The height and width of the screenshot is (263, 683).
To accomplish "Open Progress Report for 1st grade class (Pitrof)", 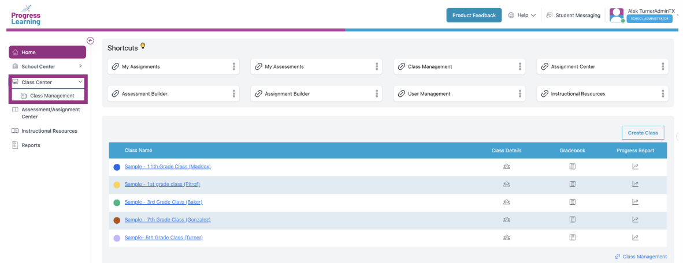I will [x=635, y=185].
